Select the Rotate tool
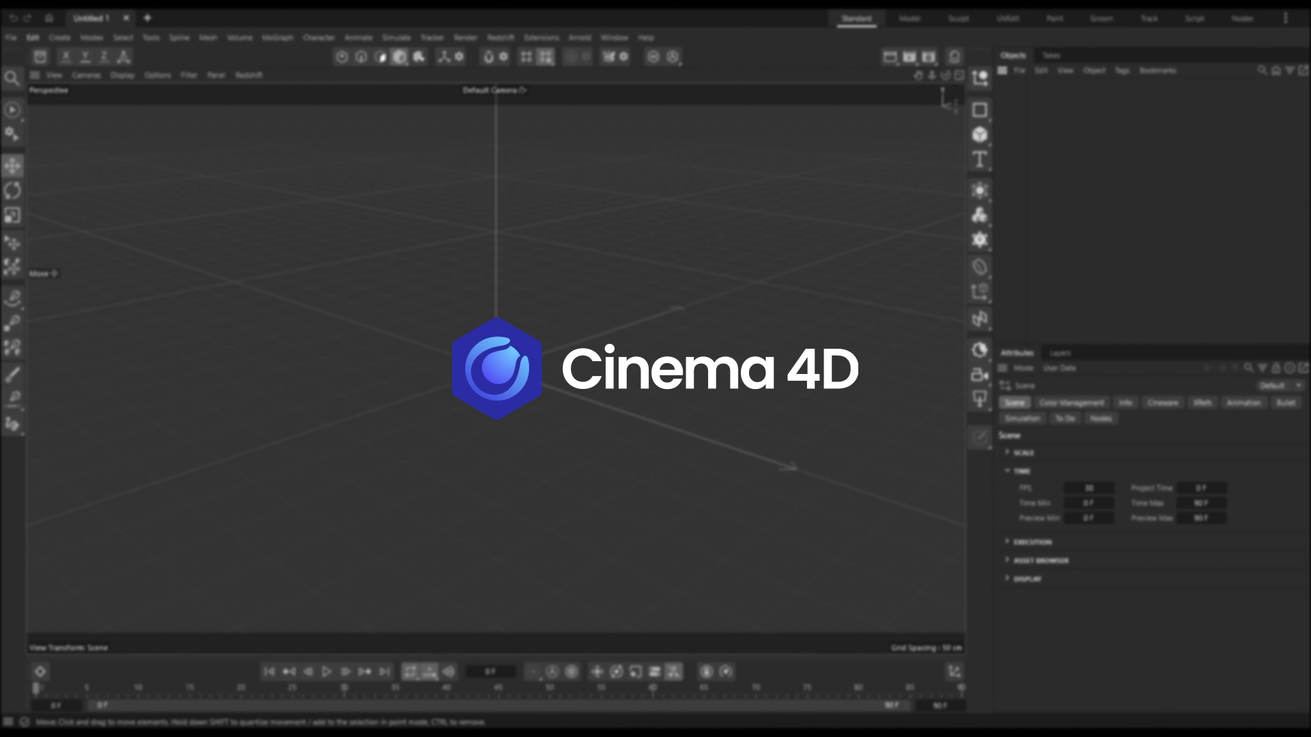The width and height of the screenshot is (1311, 737). 12,190
